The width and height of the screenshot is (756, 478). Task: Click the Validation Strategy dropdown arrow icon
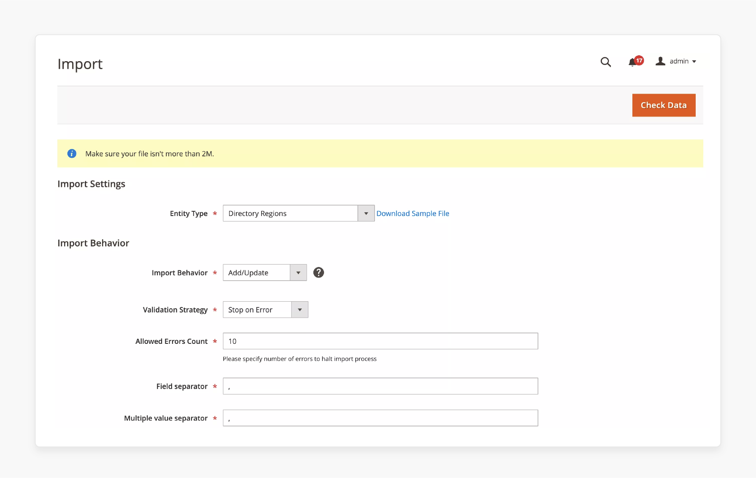(x=300, y=309)
